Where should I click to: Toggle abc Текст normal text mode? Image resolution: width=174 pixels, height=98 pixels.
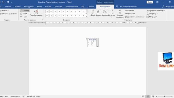pos(23,17)
